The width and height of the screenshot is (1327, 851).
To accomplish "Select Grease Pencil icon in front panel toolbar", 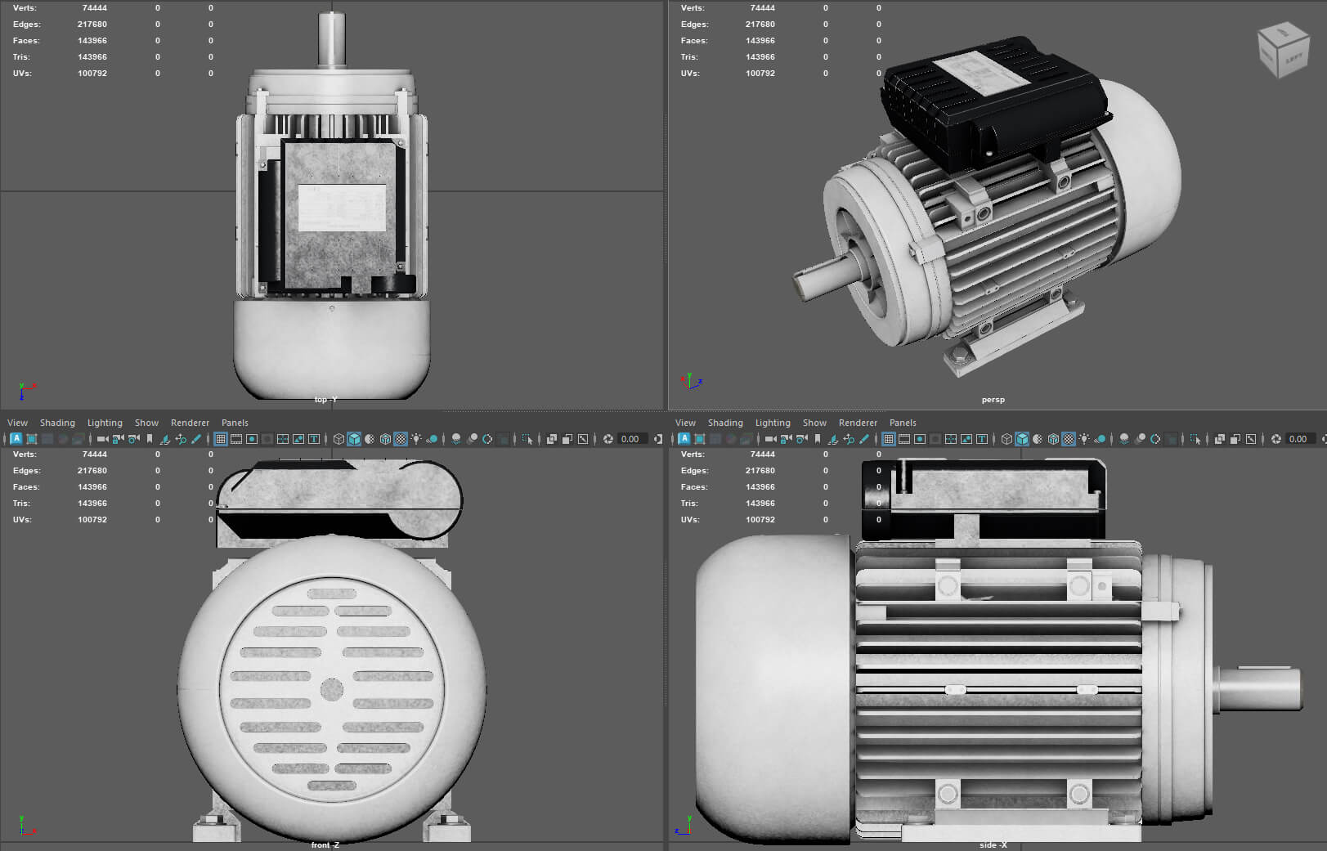I will 196,439.
